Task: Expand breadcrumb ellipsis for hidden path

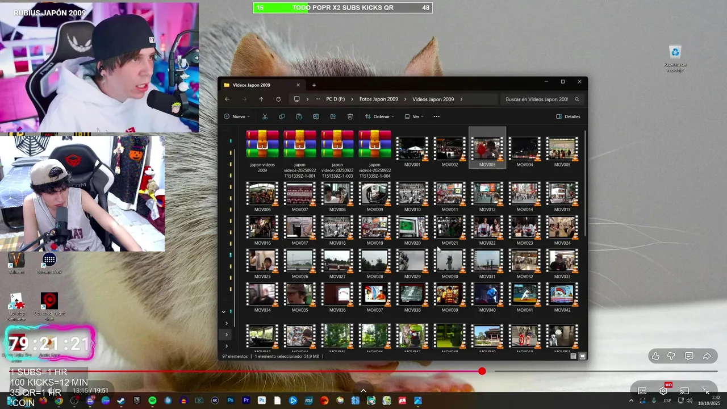Action: point(317,99)
